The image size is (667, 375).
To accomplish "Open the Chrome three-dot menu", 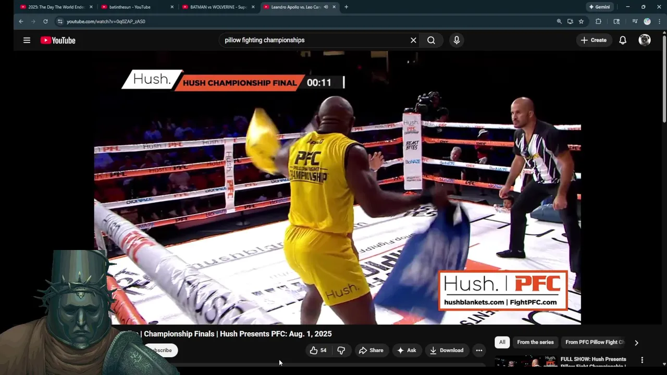I will pyautogui.click(x=659, y=21).
